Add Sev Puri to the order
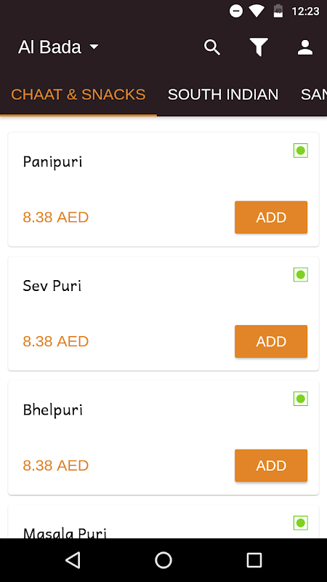Viewport: 327px width, 582px height. click(271, 341)
